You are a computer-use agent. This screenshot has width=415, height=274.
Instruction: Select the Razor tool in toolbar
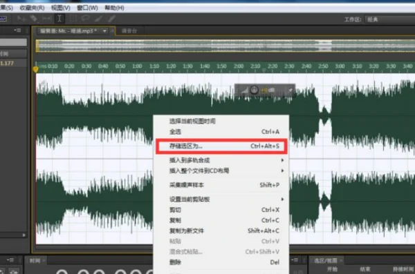tap(34, 19)
